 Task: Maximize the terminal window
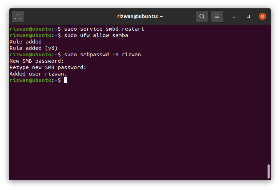[248, 16]
